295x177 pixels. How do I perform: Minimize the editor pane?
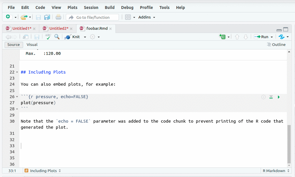(279, 30)
